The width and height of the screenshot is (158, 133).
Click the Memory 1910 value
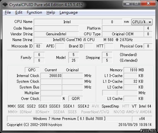pos(131,70)
